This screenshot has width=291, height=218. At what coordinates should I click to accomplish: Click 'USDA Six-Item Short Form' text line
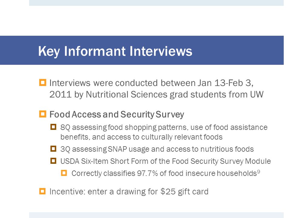click(x=166, y=161)
